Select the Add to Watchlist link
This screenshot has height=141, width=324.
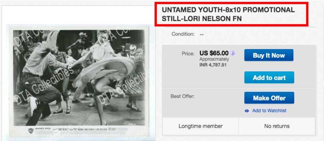269,111
